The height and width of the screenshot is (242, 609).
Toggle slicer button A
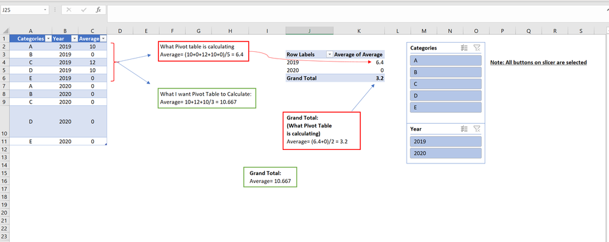[x=446, y=60]
